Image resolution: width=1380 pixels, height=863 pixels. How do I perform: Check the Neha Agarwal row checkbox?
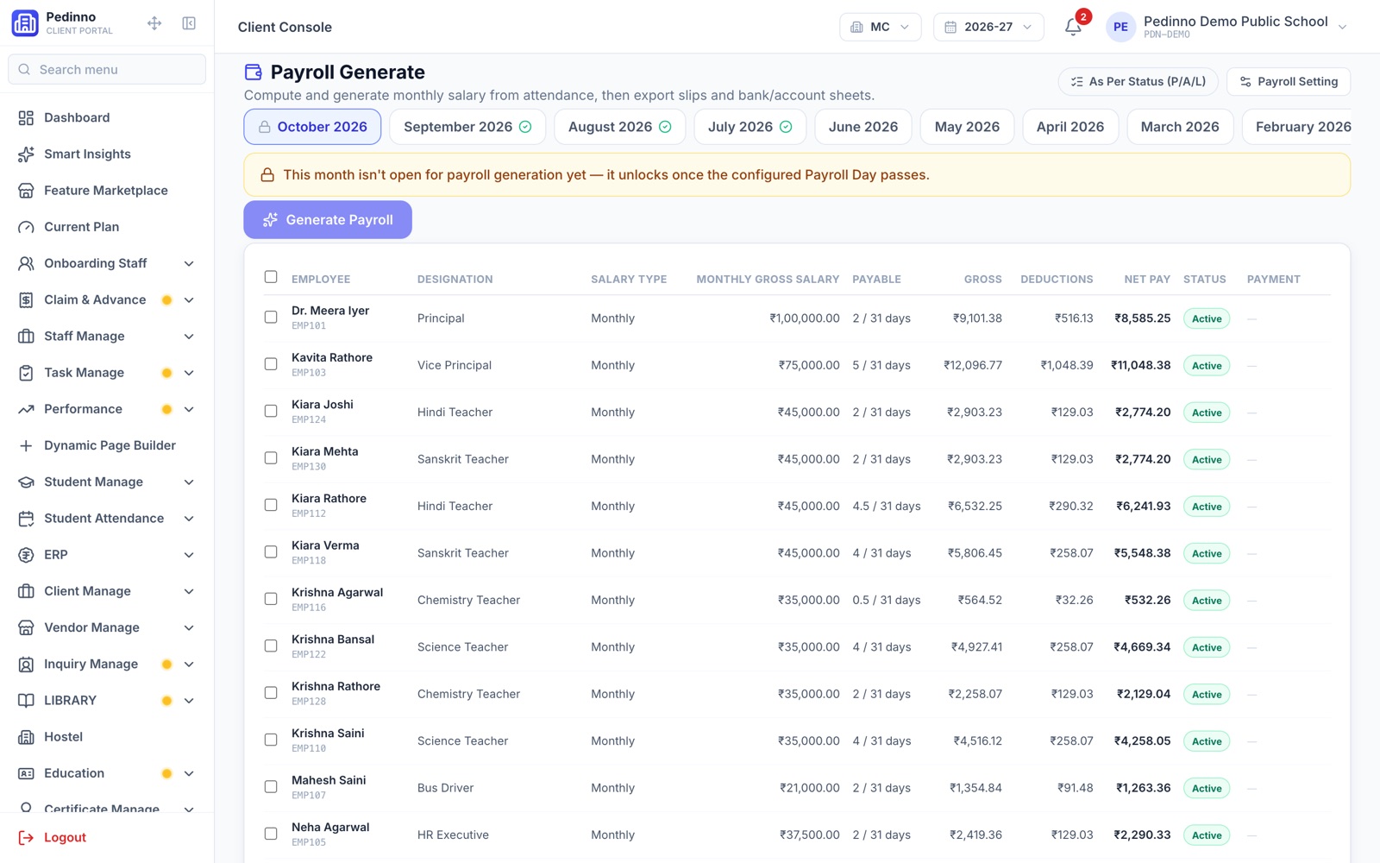(271, 834)
